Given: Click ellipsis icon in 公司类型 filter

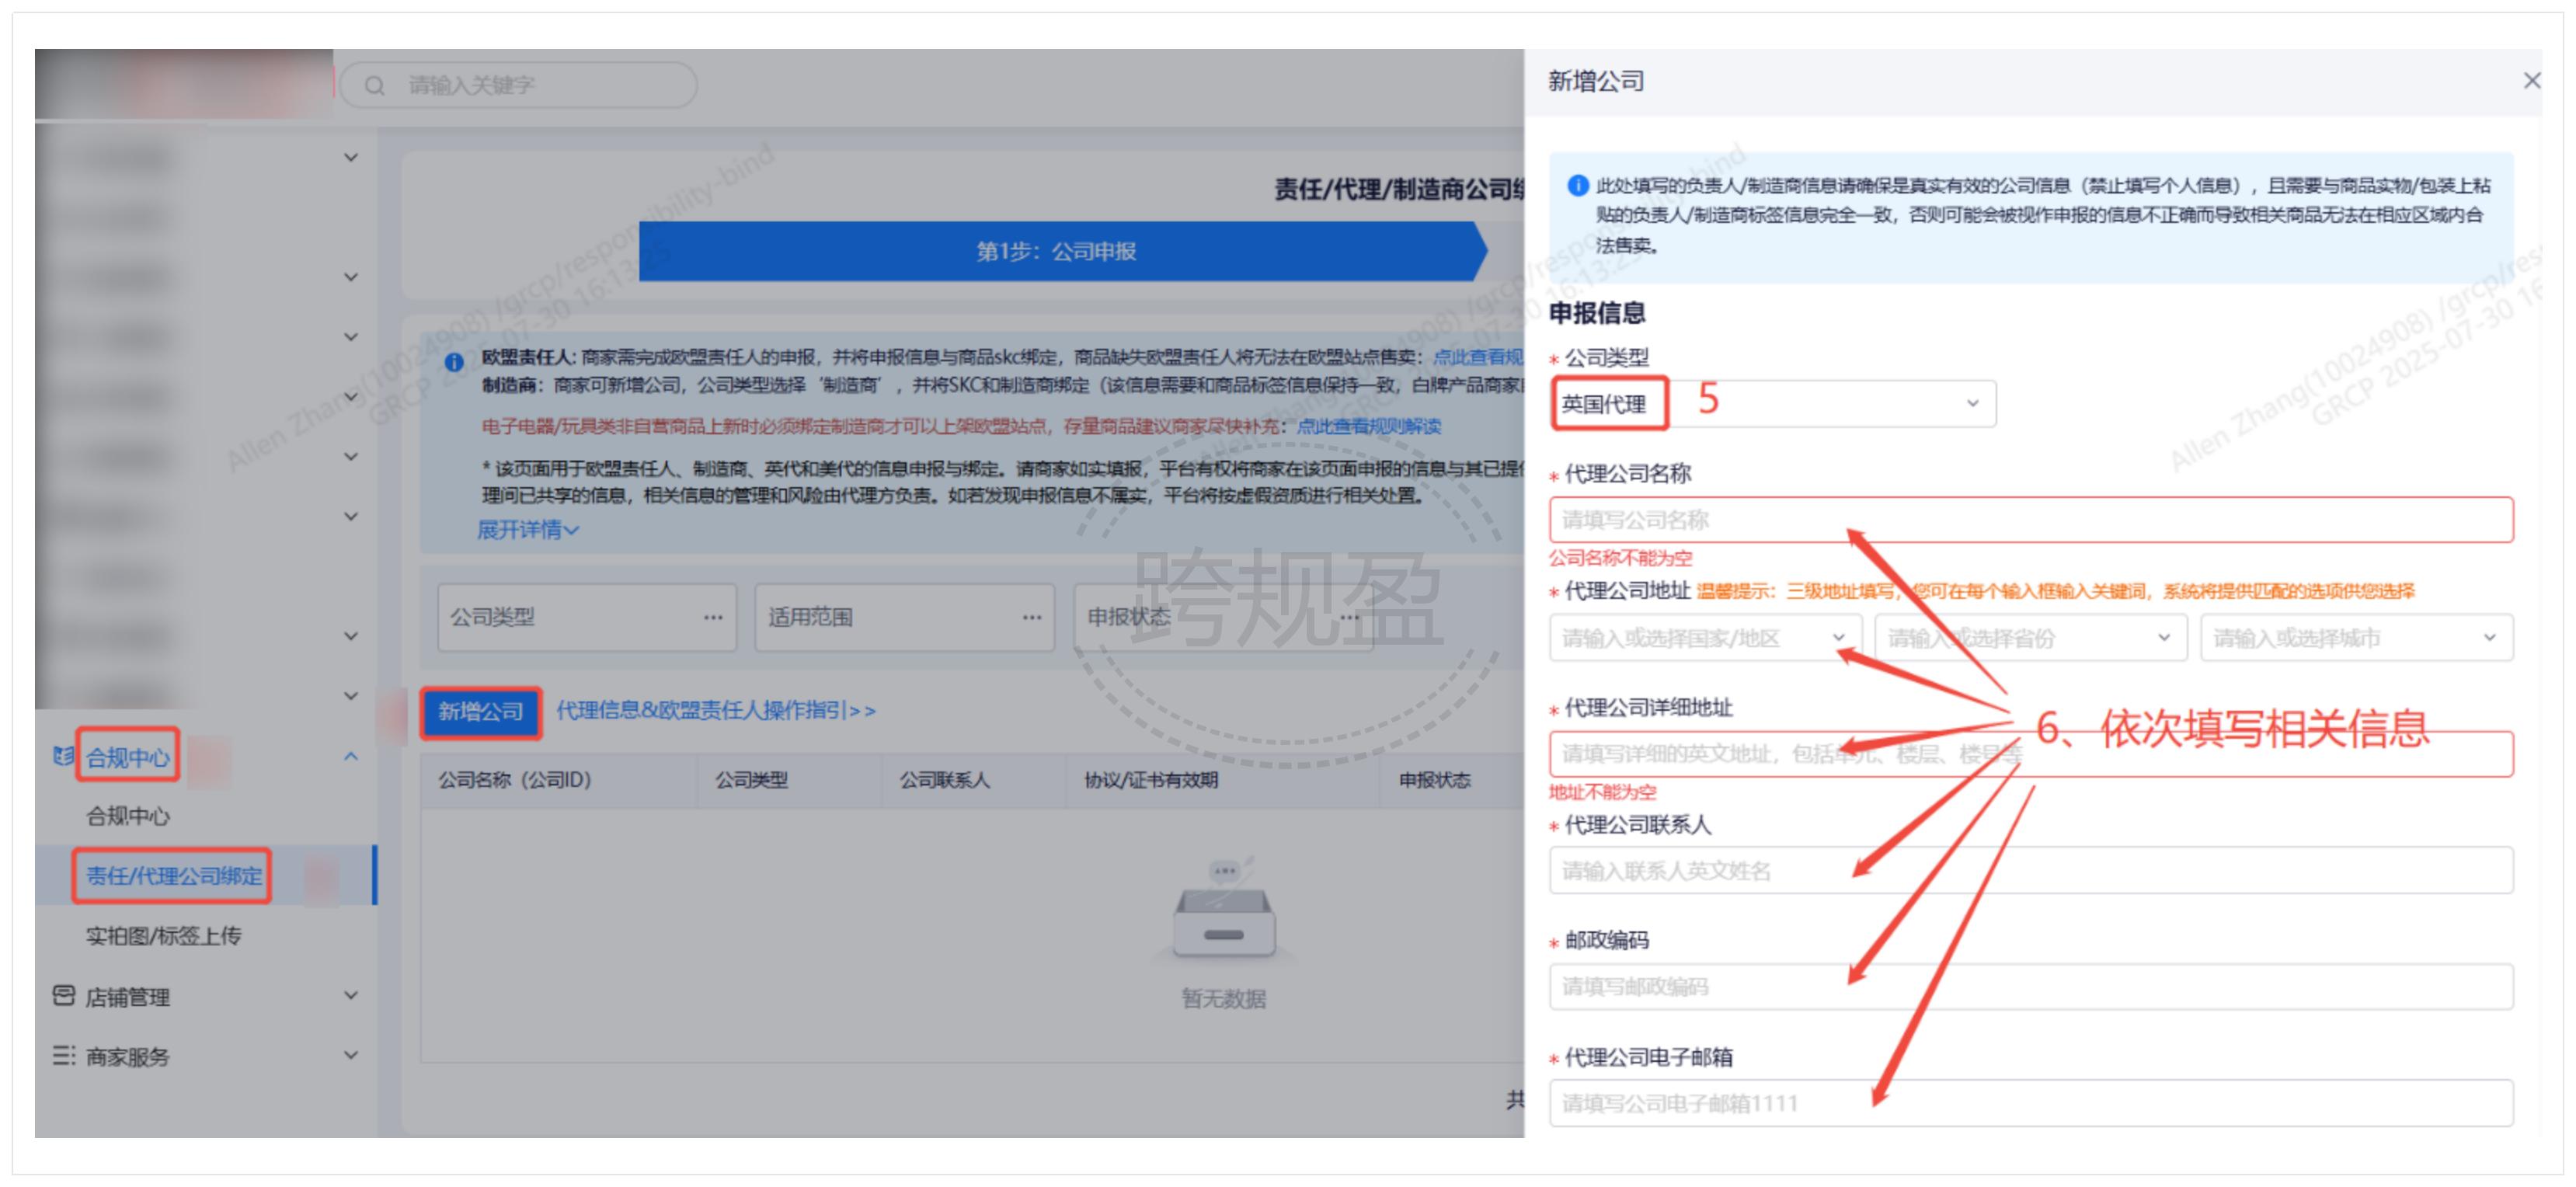Looking at the screenshot, I should 712,618.
